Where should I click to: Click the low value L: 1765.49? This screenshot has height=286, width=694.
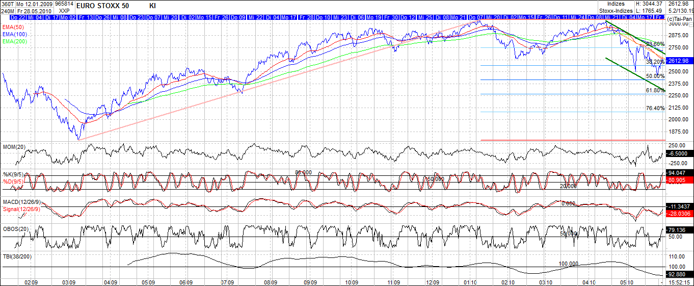click(x=650, y=10)
